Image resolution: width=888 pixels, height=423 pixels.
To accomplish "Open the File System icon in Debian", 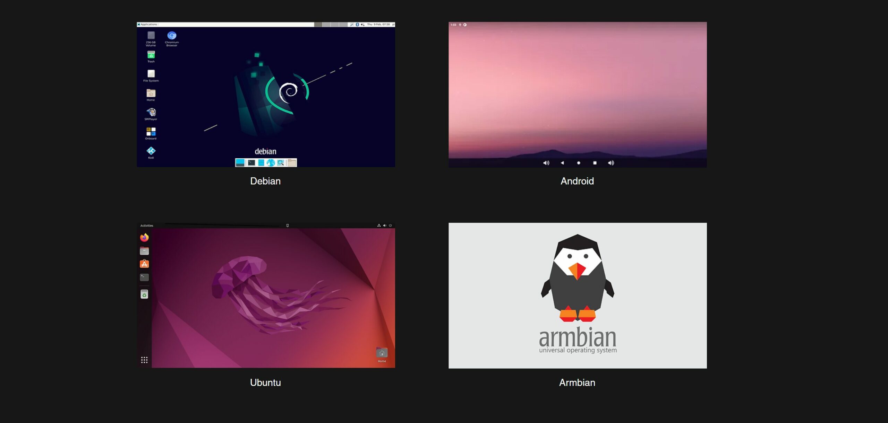I will pos(151,76).
